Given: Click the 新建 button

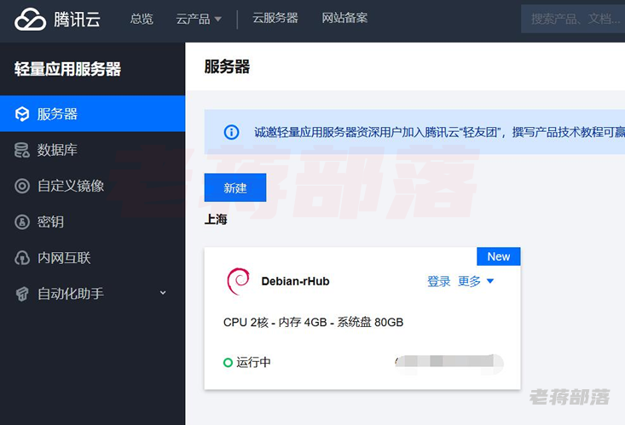Looking at the screenshot, I should tap(235, 187).
